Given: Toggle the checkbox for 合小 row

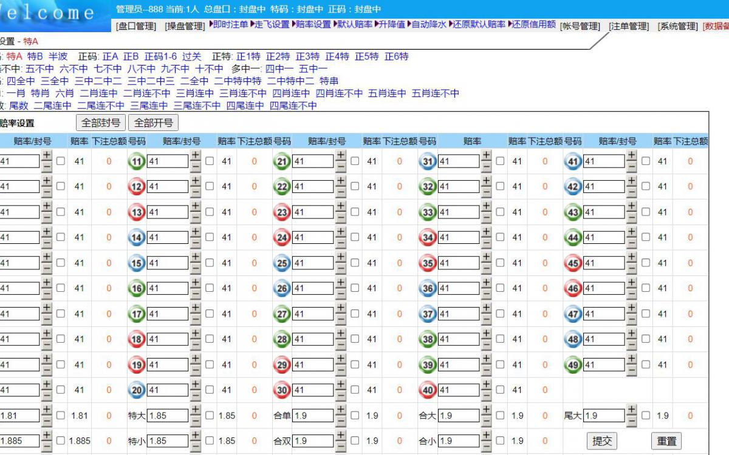Looking at the screenshot, I should pyautogui.click(x=500, y=442).
